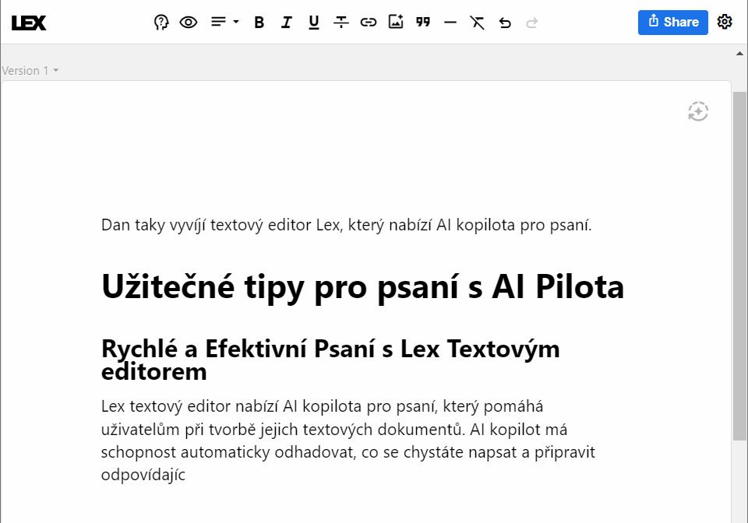Click the Redo arrow
This screenshot has width=748, height=523.
[x=532, y=22]
